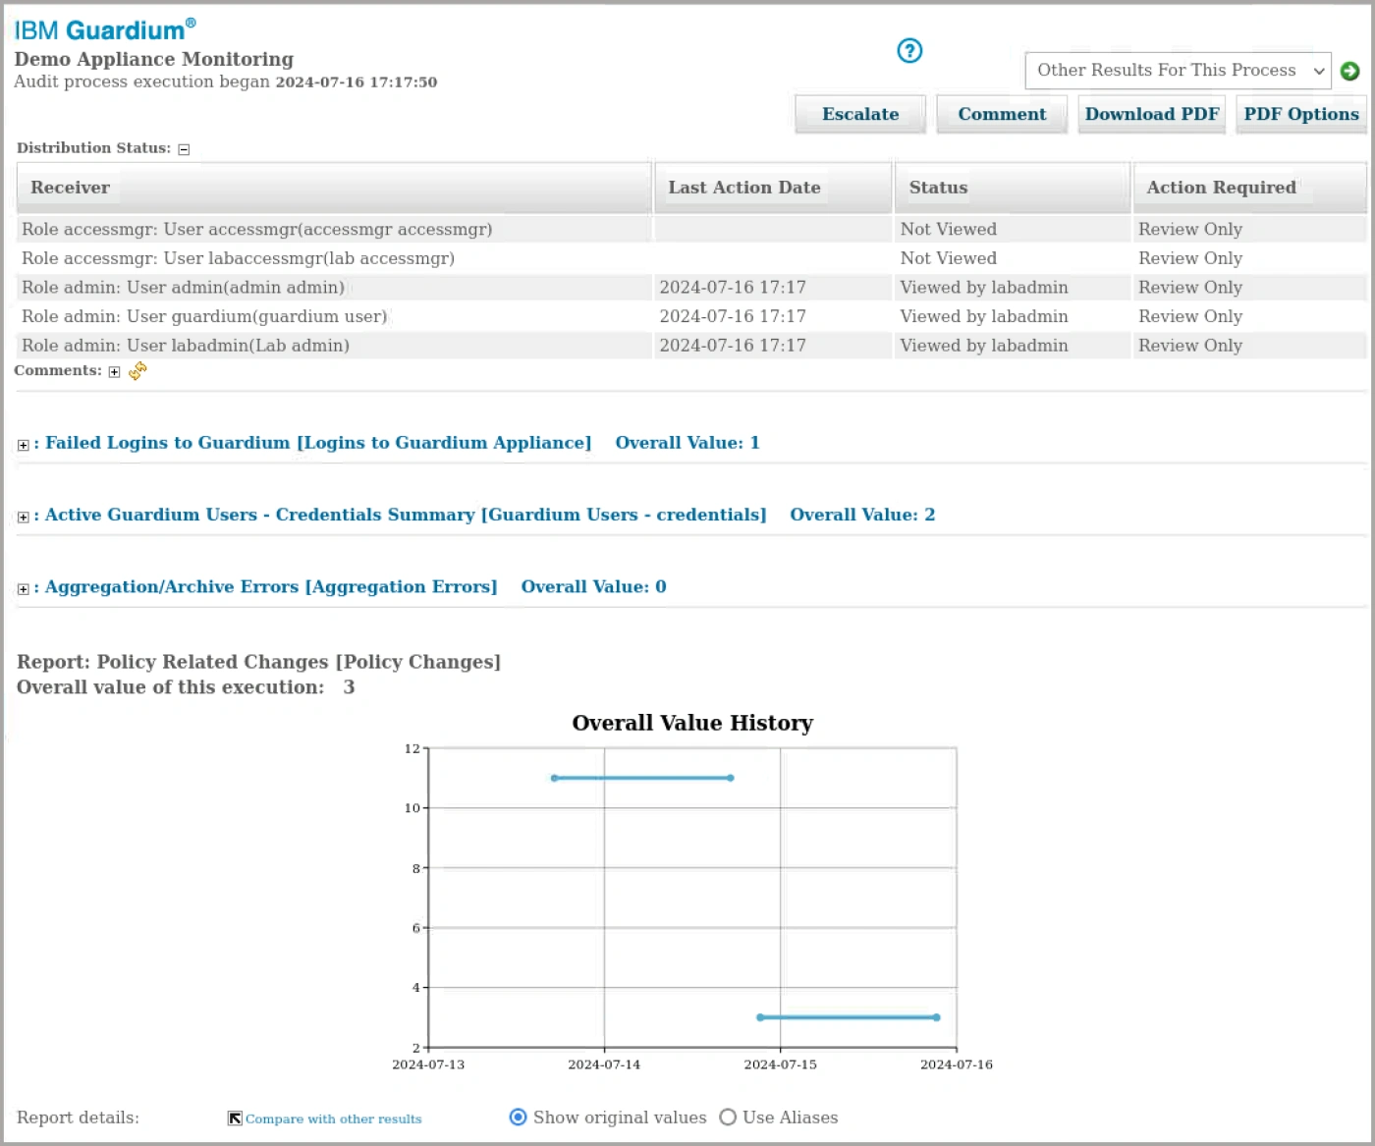Screen dimensions: 1375x1146
Task: Collapse the Distribution Status section
Action: coord(184,149)
